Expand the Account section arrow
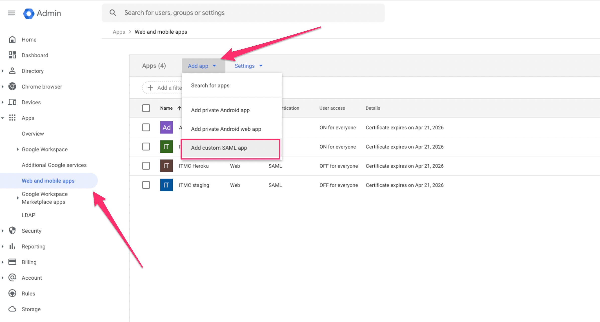The image size is (600, 322). pos(3,278)
